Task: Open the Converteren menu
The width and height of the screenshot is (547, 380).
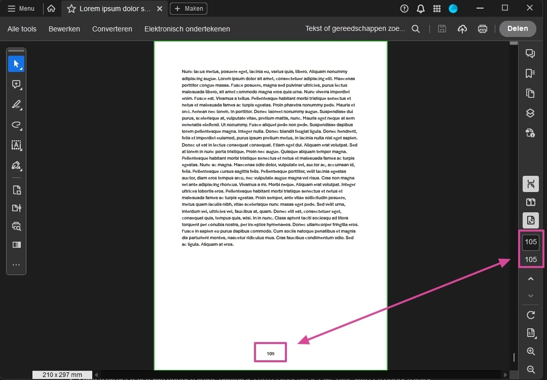Action: [x=112, y=29]
